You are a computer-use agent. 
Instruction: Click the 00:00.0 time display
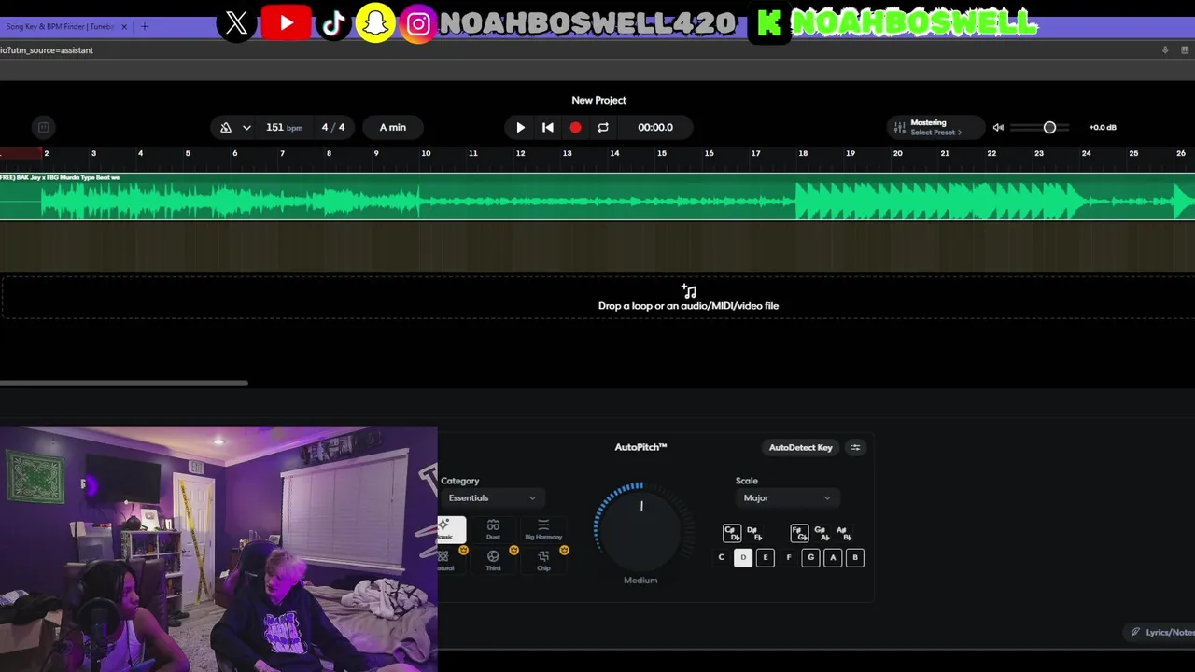pos(655,128)
